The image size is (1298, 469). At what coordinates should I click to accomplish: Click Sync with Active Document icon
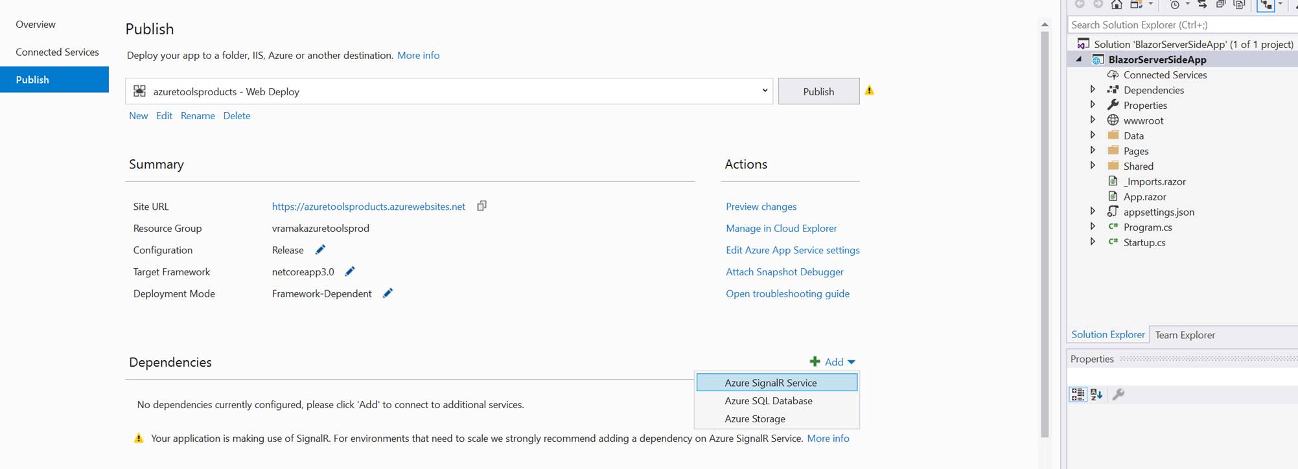tap(1202, 5)
